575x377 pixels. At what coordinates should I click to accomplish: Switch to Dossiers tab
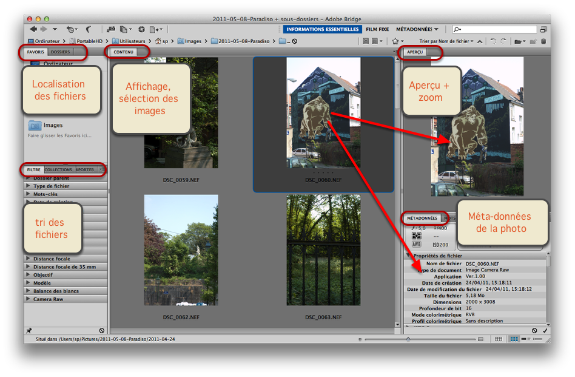pos(60,52)
